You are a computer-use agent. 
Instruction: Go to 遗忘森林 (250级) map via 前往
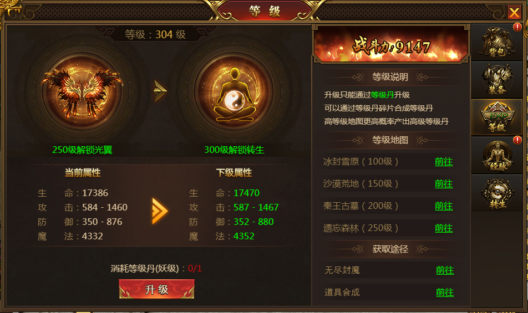tap(444, 228)
